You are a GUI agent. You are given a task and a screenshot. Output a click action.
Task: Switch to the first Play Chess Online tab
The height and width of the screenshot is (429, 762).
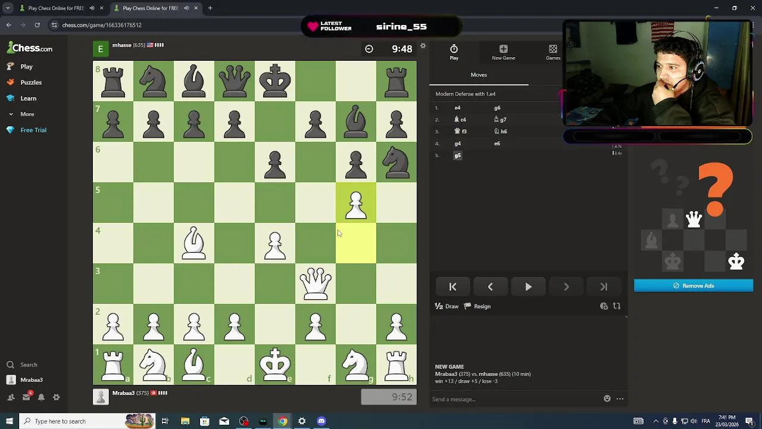(x=56, y=8)
